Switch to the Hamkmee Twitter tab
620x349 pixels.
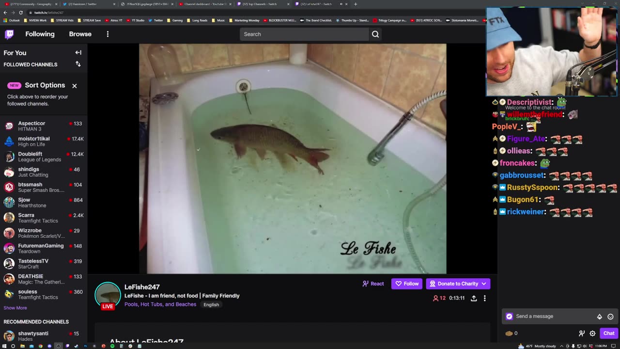[89, 4]
